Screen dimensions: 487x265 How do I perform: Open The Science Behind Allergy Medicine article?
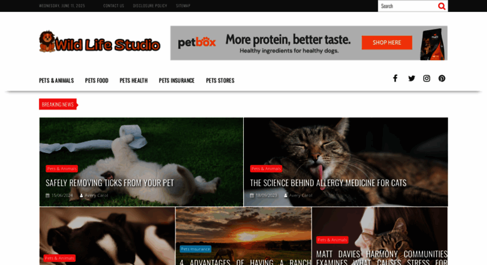[328, 183]
